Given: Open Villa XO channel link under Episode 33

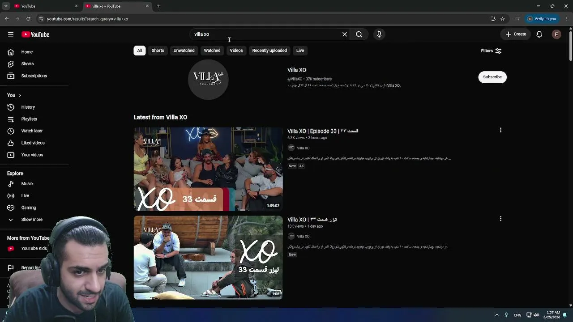Looking at the screenshot, I should click(x=303, y=148).
